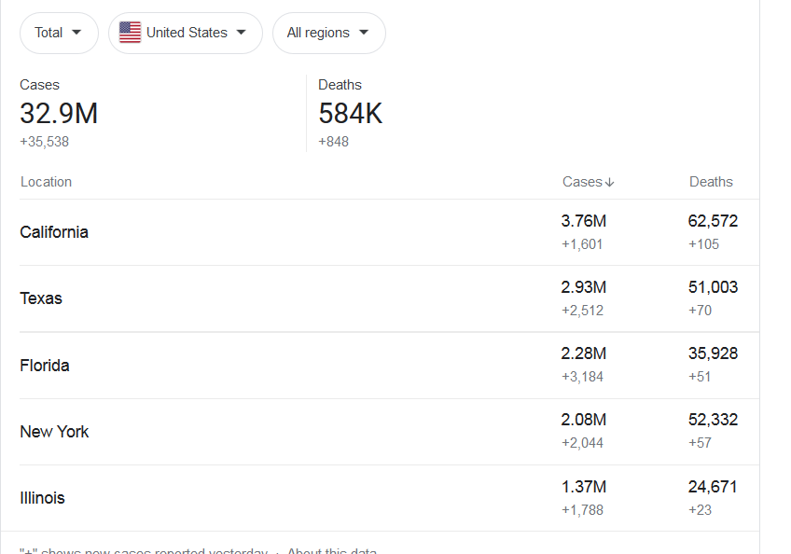Click the Location column header
The image size is (791, 554).
(46, 182)
